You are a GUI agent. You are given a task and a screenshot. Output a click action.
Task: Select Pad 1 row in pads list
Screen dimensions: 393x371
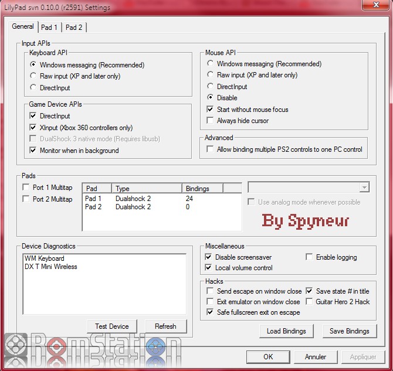tap(162, 199)
